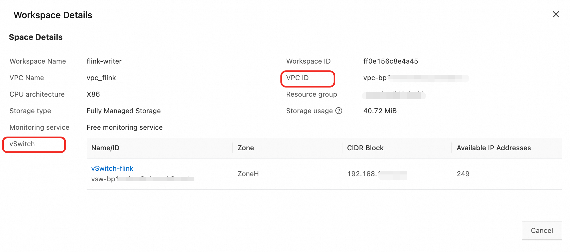Screen dimensions: 570x252
Task: Click the Storage usage help icon
Action: point(339,111)
